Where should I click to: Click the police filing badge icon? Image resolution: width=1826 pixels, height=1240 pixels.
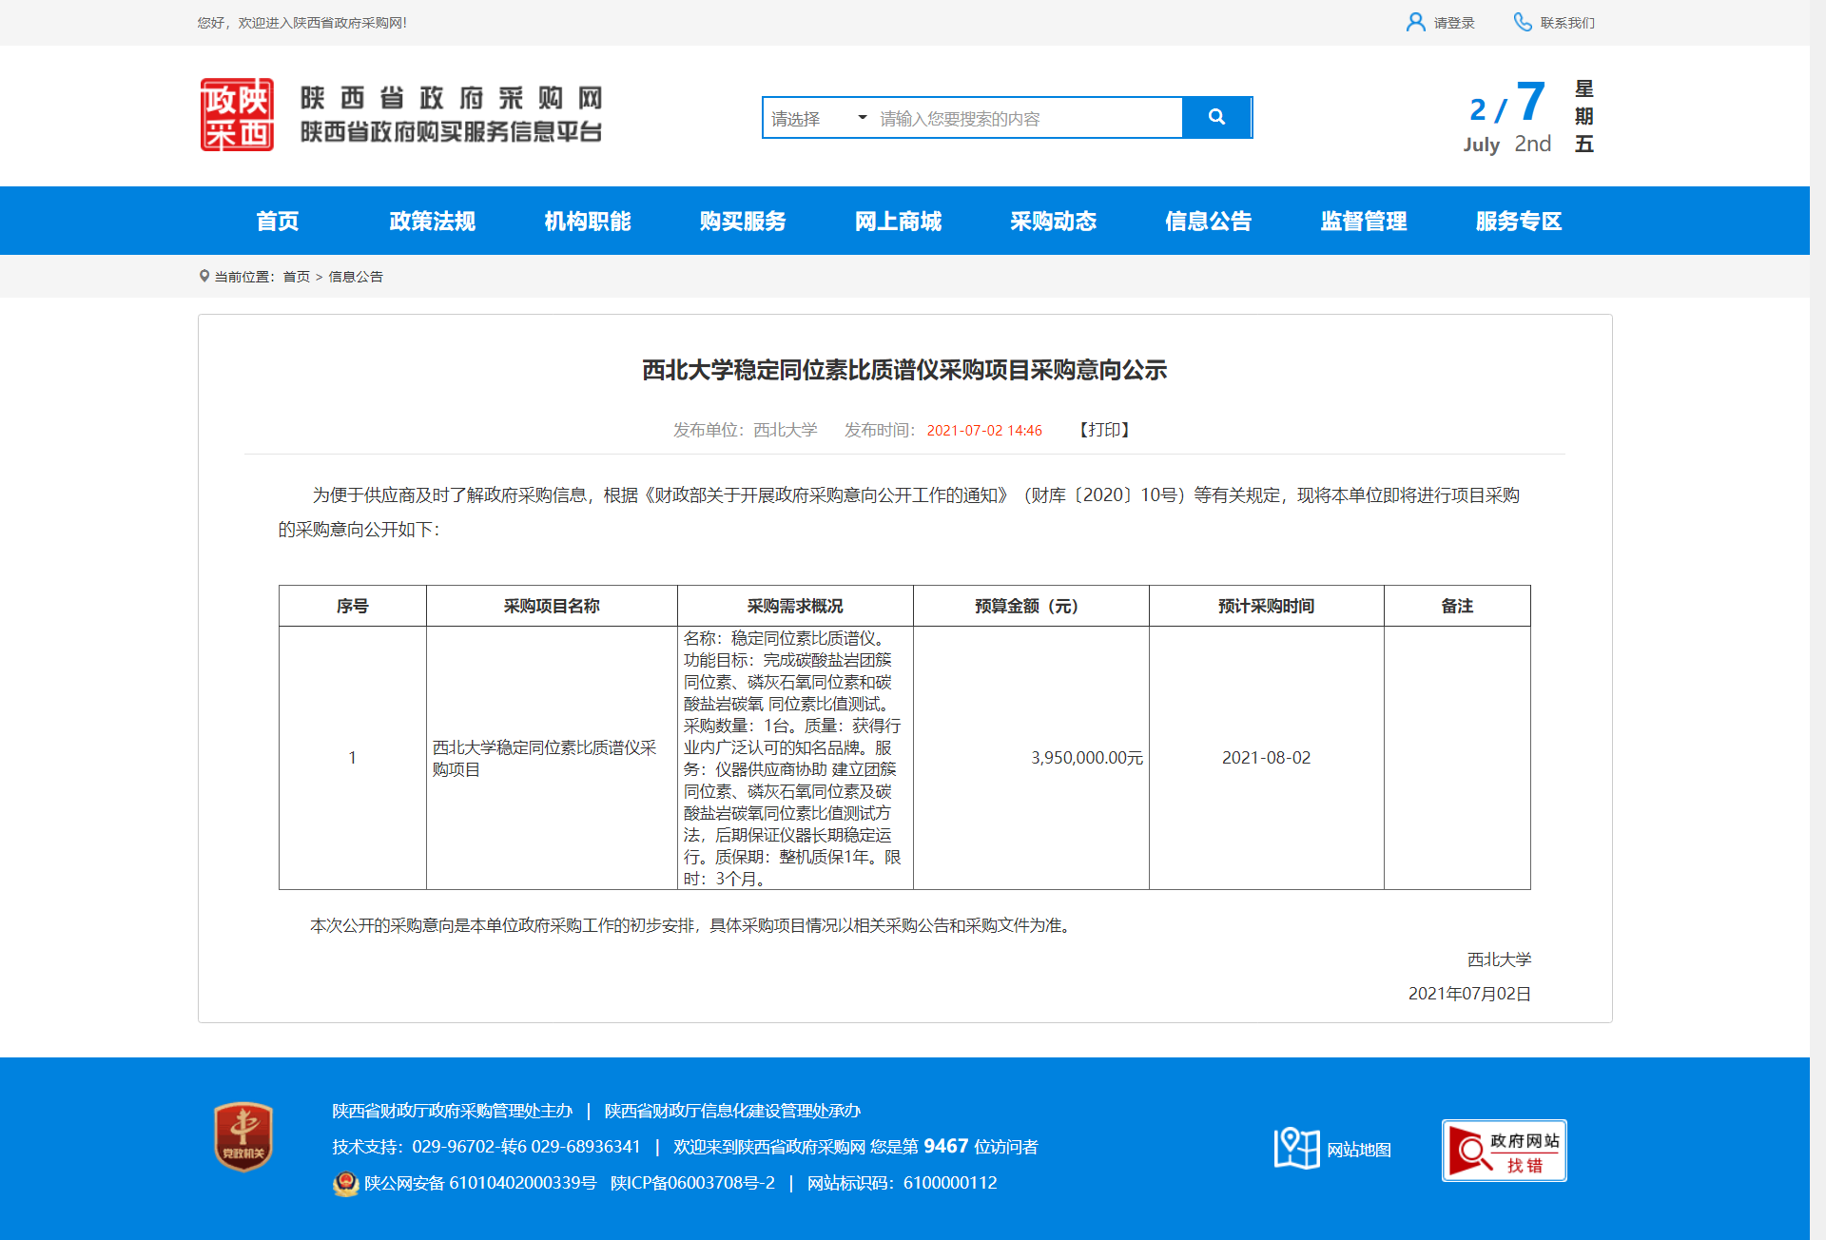(x=345, y=1183)
